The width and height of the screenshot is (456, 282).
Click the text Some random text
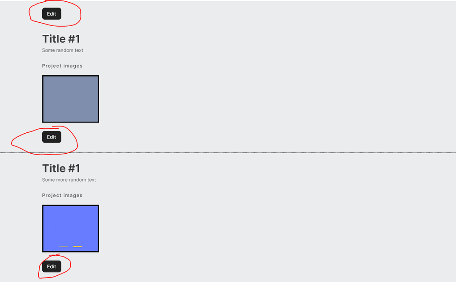62,50
